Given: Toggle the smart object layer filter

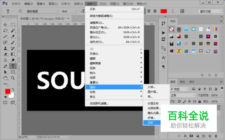Looking at the screenshot, I should 216,89.
